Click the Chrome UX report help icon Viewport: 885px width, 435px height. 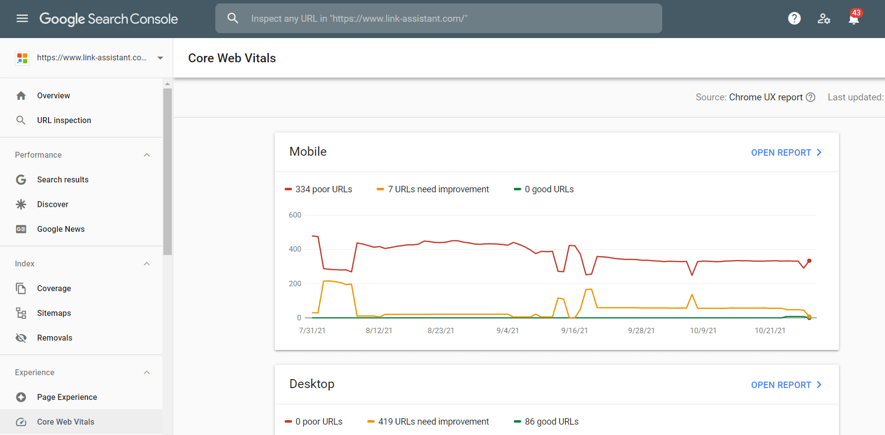coord(810,97)
